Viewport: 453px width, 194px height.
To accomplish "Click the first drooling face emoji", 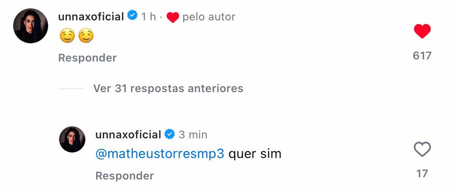I will 67,36.
